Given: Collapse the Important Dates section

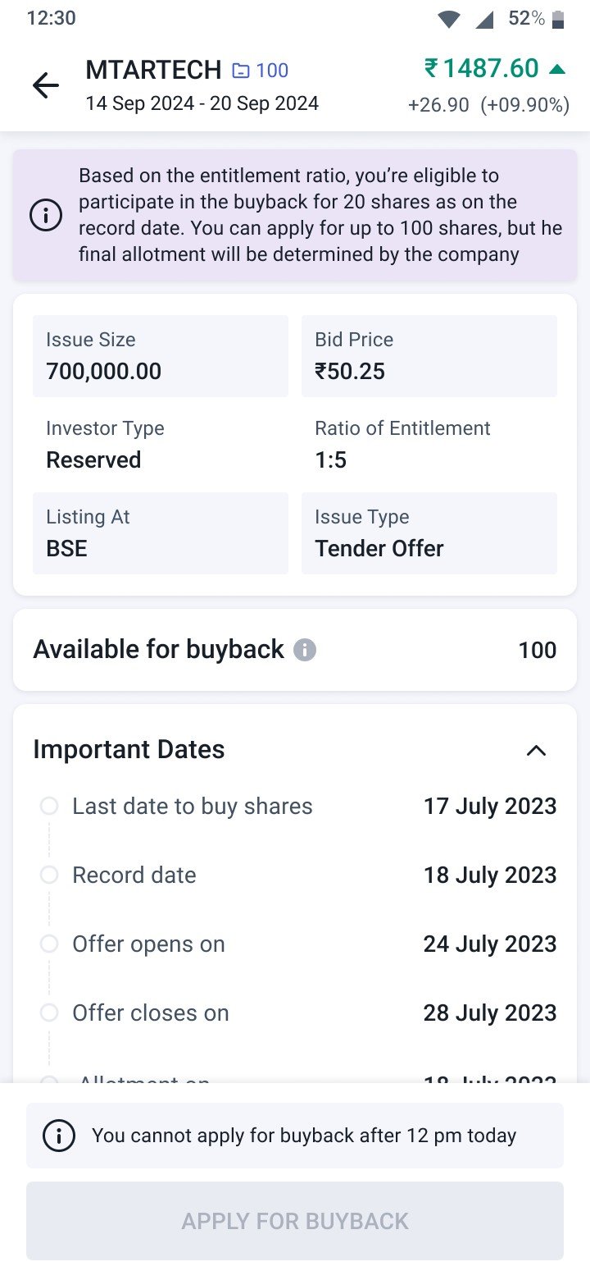Looking at the screenshot, I should 536,750.
